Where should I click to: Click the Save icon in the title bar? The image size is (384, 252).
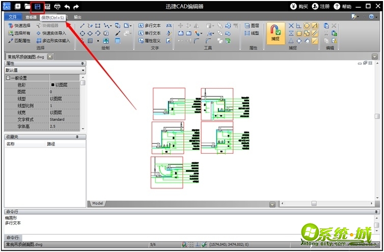37,7
